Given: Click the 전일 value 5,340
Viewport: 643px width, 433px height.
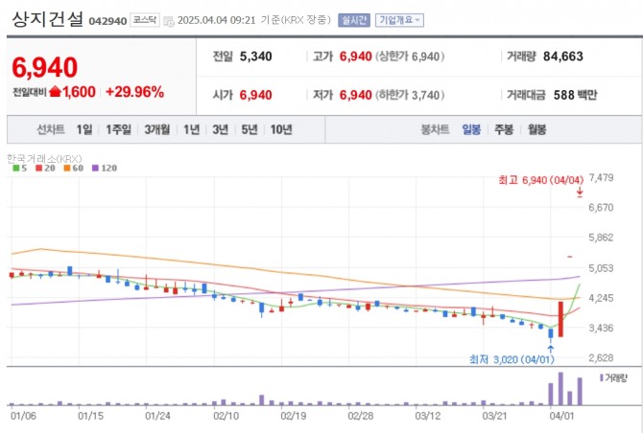Looking at the screenshot, I should [256, 57].
